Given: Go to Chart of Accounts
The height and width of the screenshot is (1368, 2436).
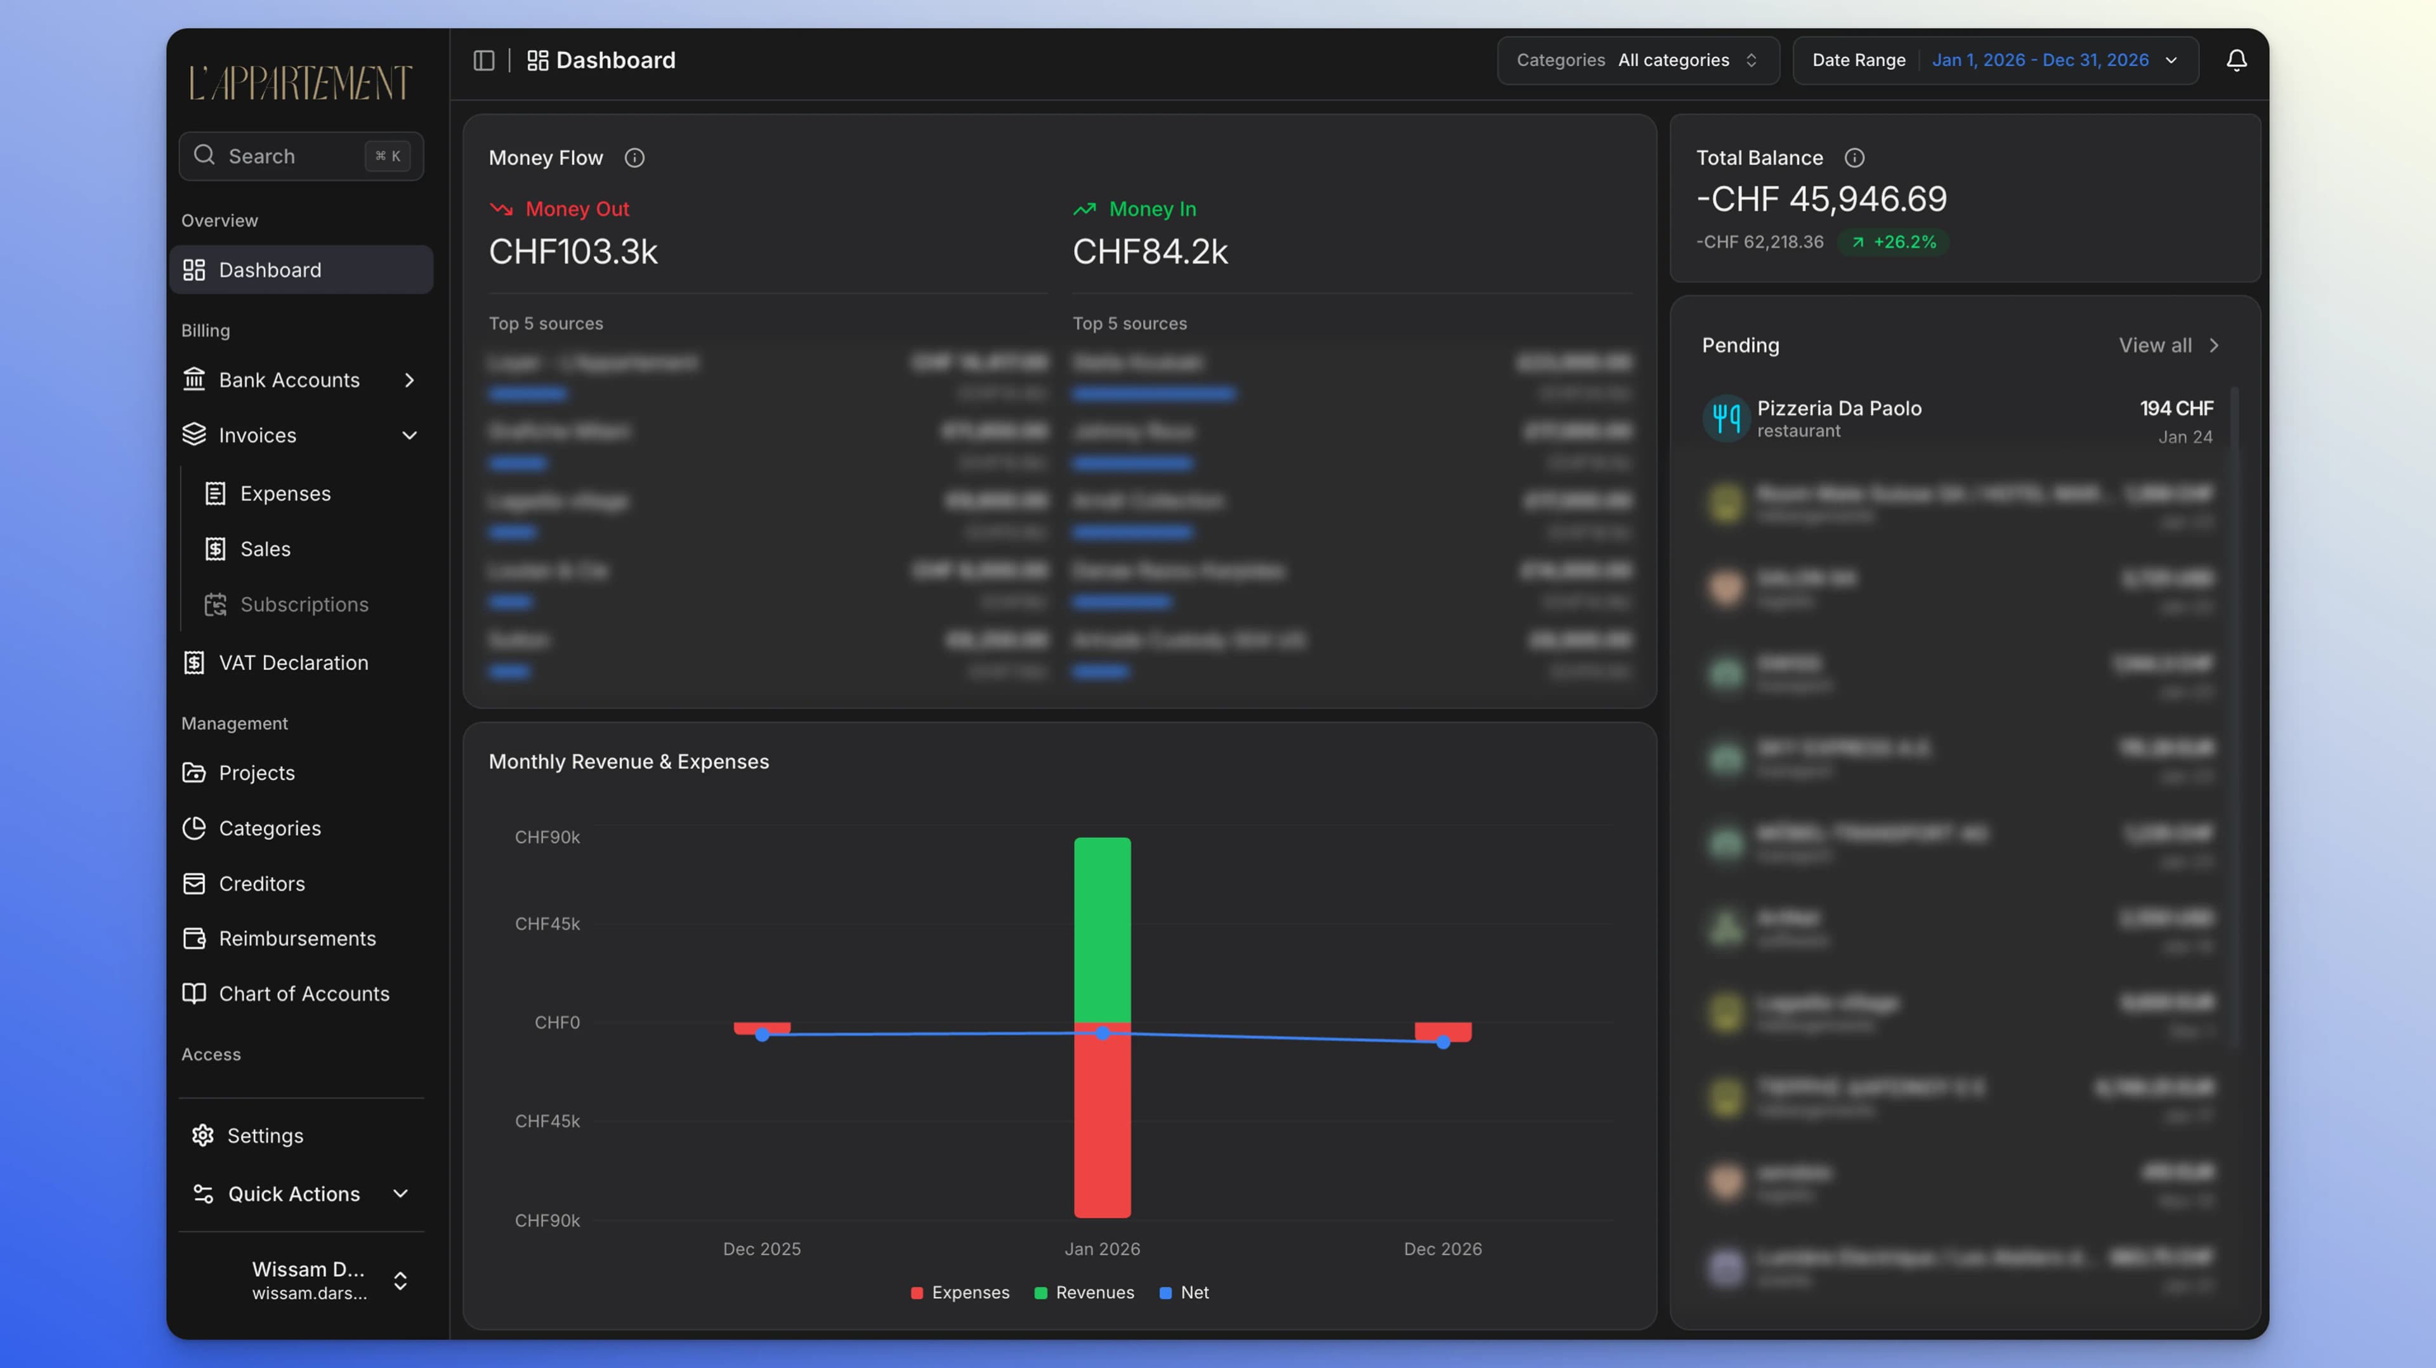Looking at the screenshot, I should click(x=304, y=994).
